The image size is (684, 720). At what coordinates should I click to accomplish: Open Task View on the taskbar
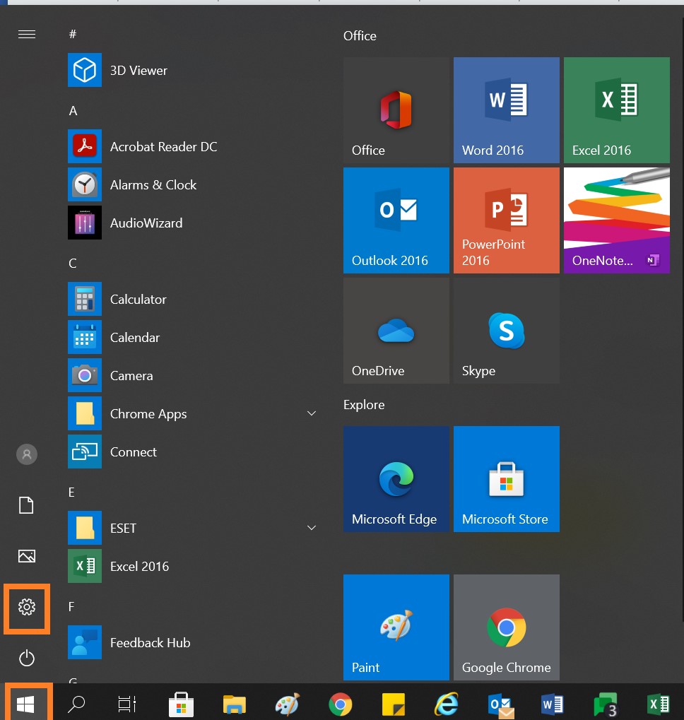coord(127,704)
